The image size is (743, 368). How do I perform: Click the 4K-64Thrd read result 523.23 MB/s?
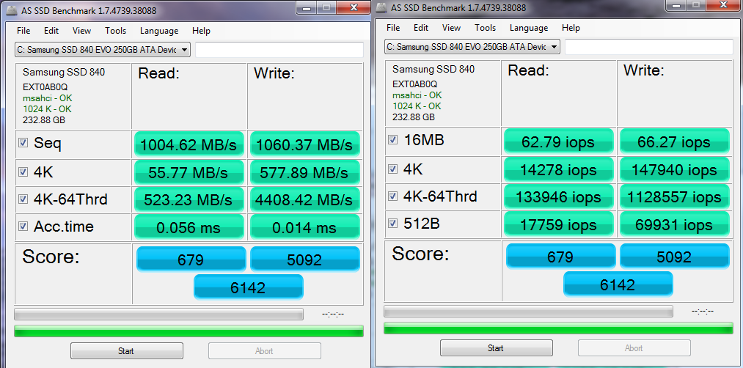[x=189, y=199]
